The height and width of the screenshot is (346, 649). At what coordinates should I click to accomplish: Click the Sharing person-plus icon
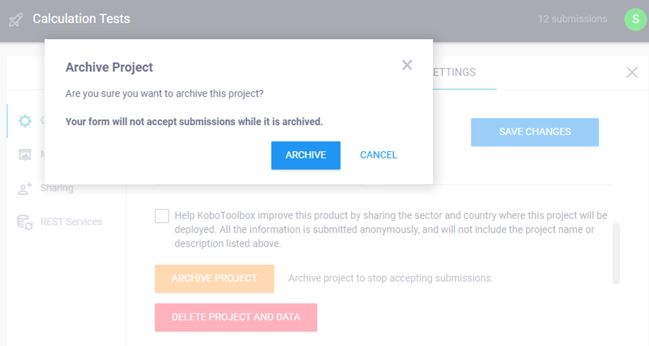[x=25, y=188]
